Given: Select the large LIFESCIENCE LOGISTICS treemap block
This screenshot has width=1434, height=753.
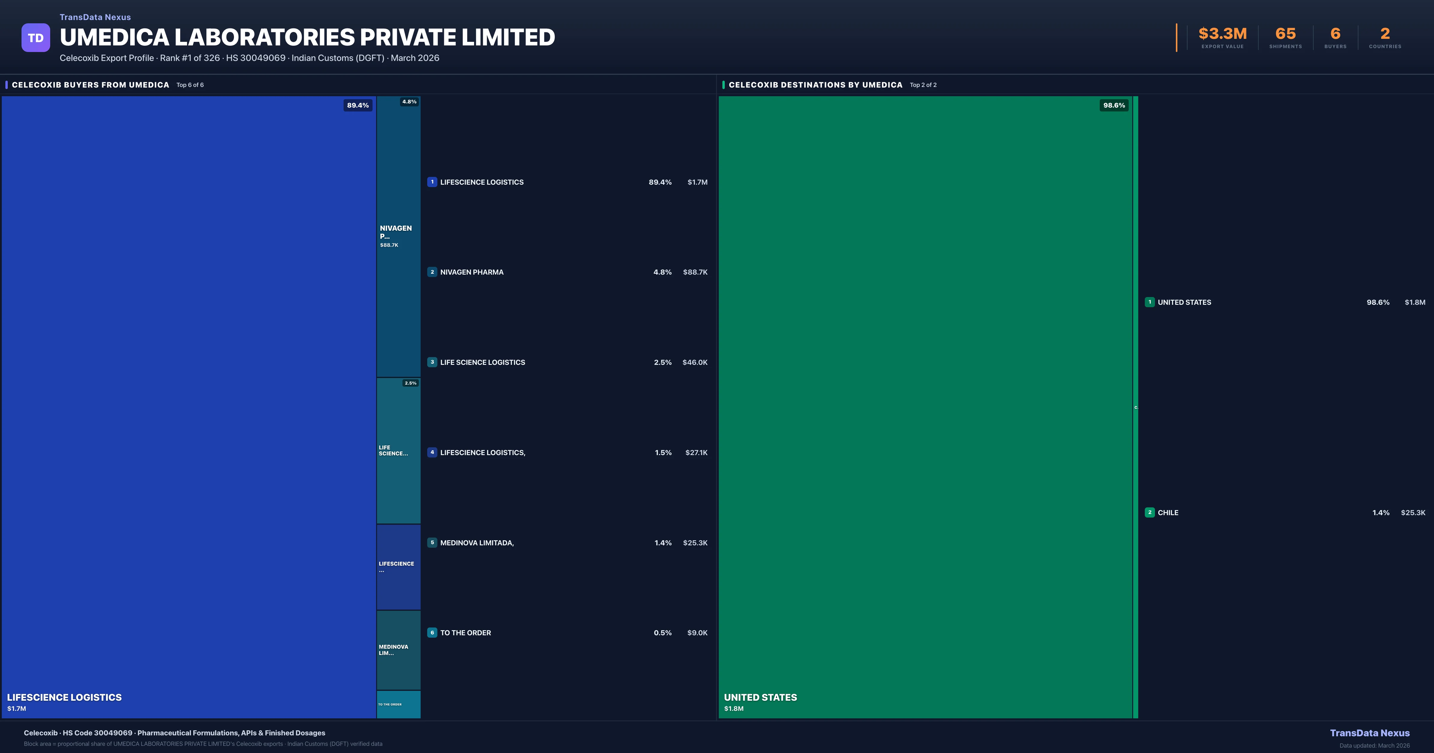Looking at the screenshot, I should [189, 407].
